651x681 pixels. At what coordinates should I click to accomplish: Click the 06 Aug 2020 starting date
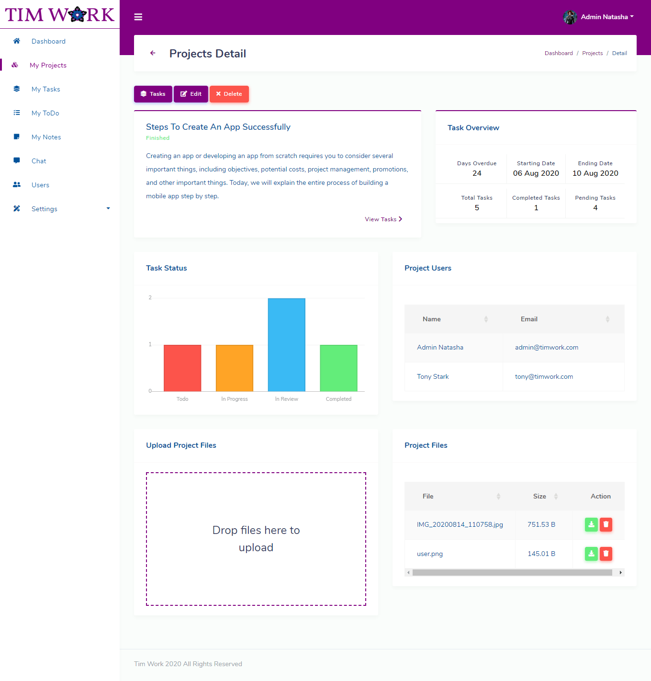coord(536,173)
